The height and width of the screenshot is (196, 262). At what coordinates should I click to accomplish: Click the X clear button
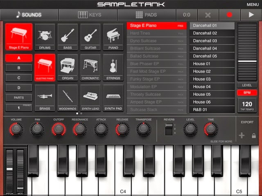[x=208, y=15]
